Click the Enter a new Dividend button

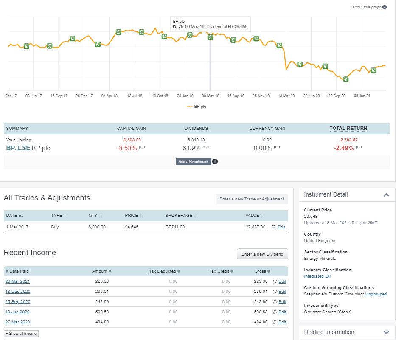[262, 254]
